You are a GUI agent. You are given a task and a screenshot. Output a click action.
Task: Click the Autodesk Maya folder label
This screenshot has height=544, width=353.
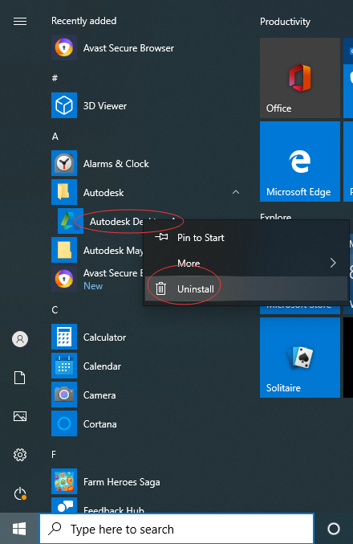(113, 251)
